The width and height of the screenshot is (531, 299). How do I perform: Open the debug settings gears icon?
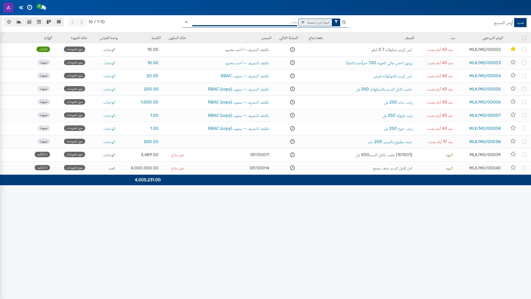(x=21, y=8)
